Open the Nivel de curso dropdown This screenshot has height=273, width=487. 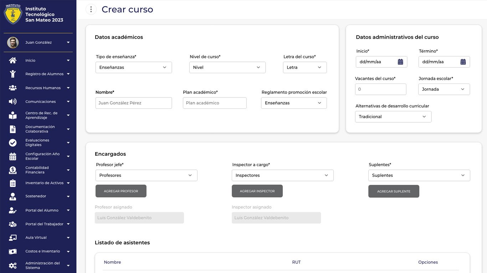click(227, 67)
